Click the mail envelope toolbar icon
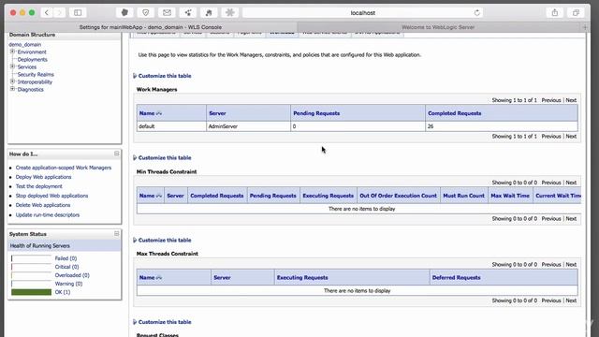This screenshot has width=599, height=337. pos(167,12)
